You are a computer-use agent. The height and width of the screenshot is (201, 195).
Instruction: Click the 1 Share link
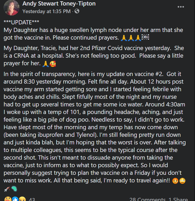click(x=178, y=200)
